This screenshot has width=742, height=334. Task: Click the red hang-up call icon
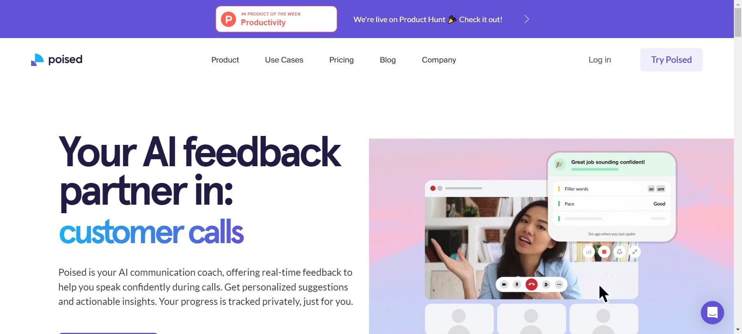click(531, 285)
